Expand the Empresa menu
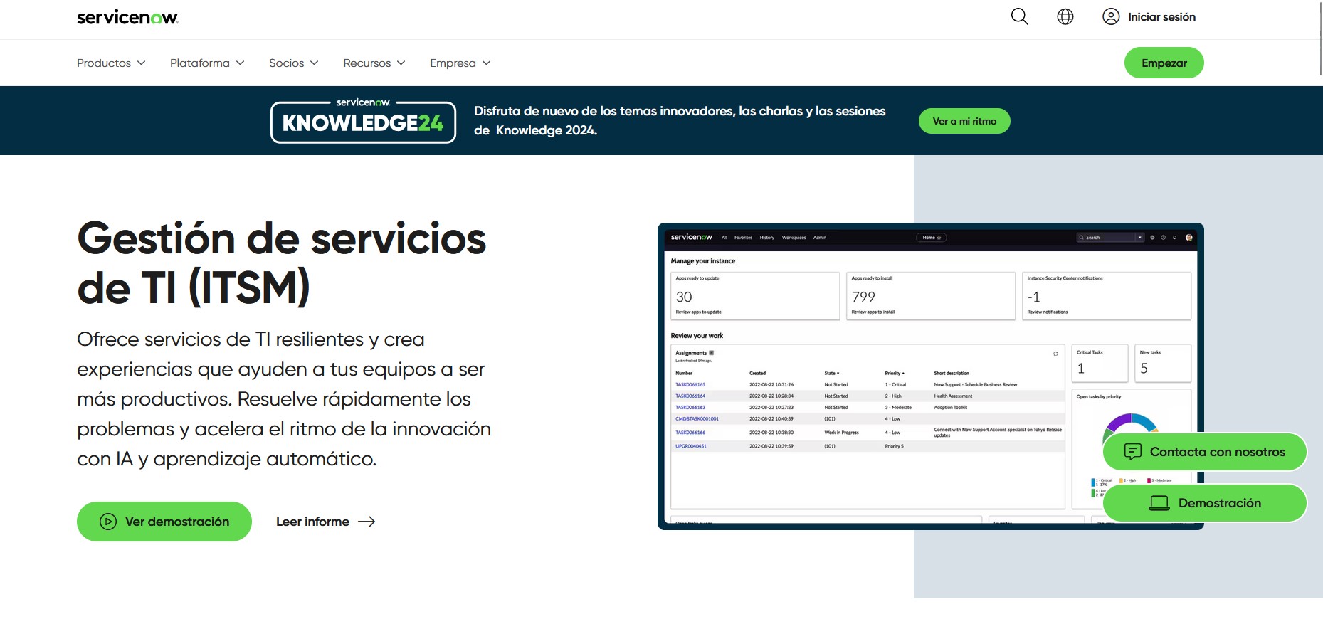1323x634 pixels. (460, 63)
